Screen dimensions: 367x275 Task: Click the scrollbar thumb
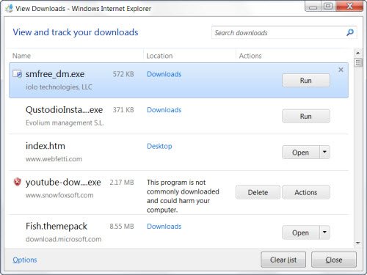[x=358, y=62]
